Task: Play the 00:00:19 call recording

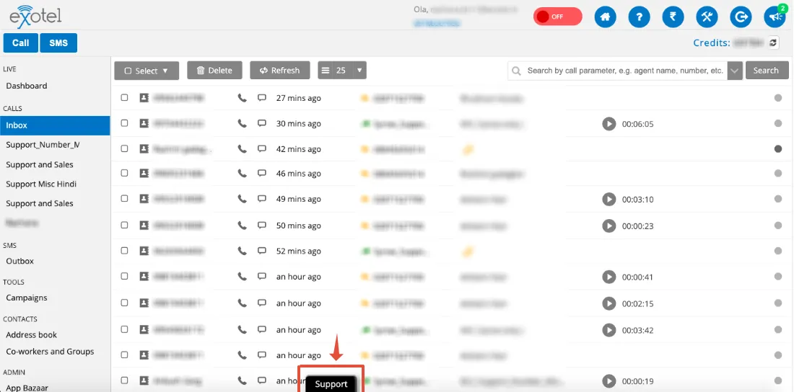Action: pyautogui.click(x=608, y=381)
